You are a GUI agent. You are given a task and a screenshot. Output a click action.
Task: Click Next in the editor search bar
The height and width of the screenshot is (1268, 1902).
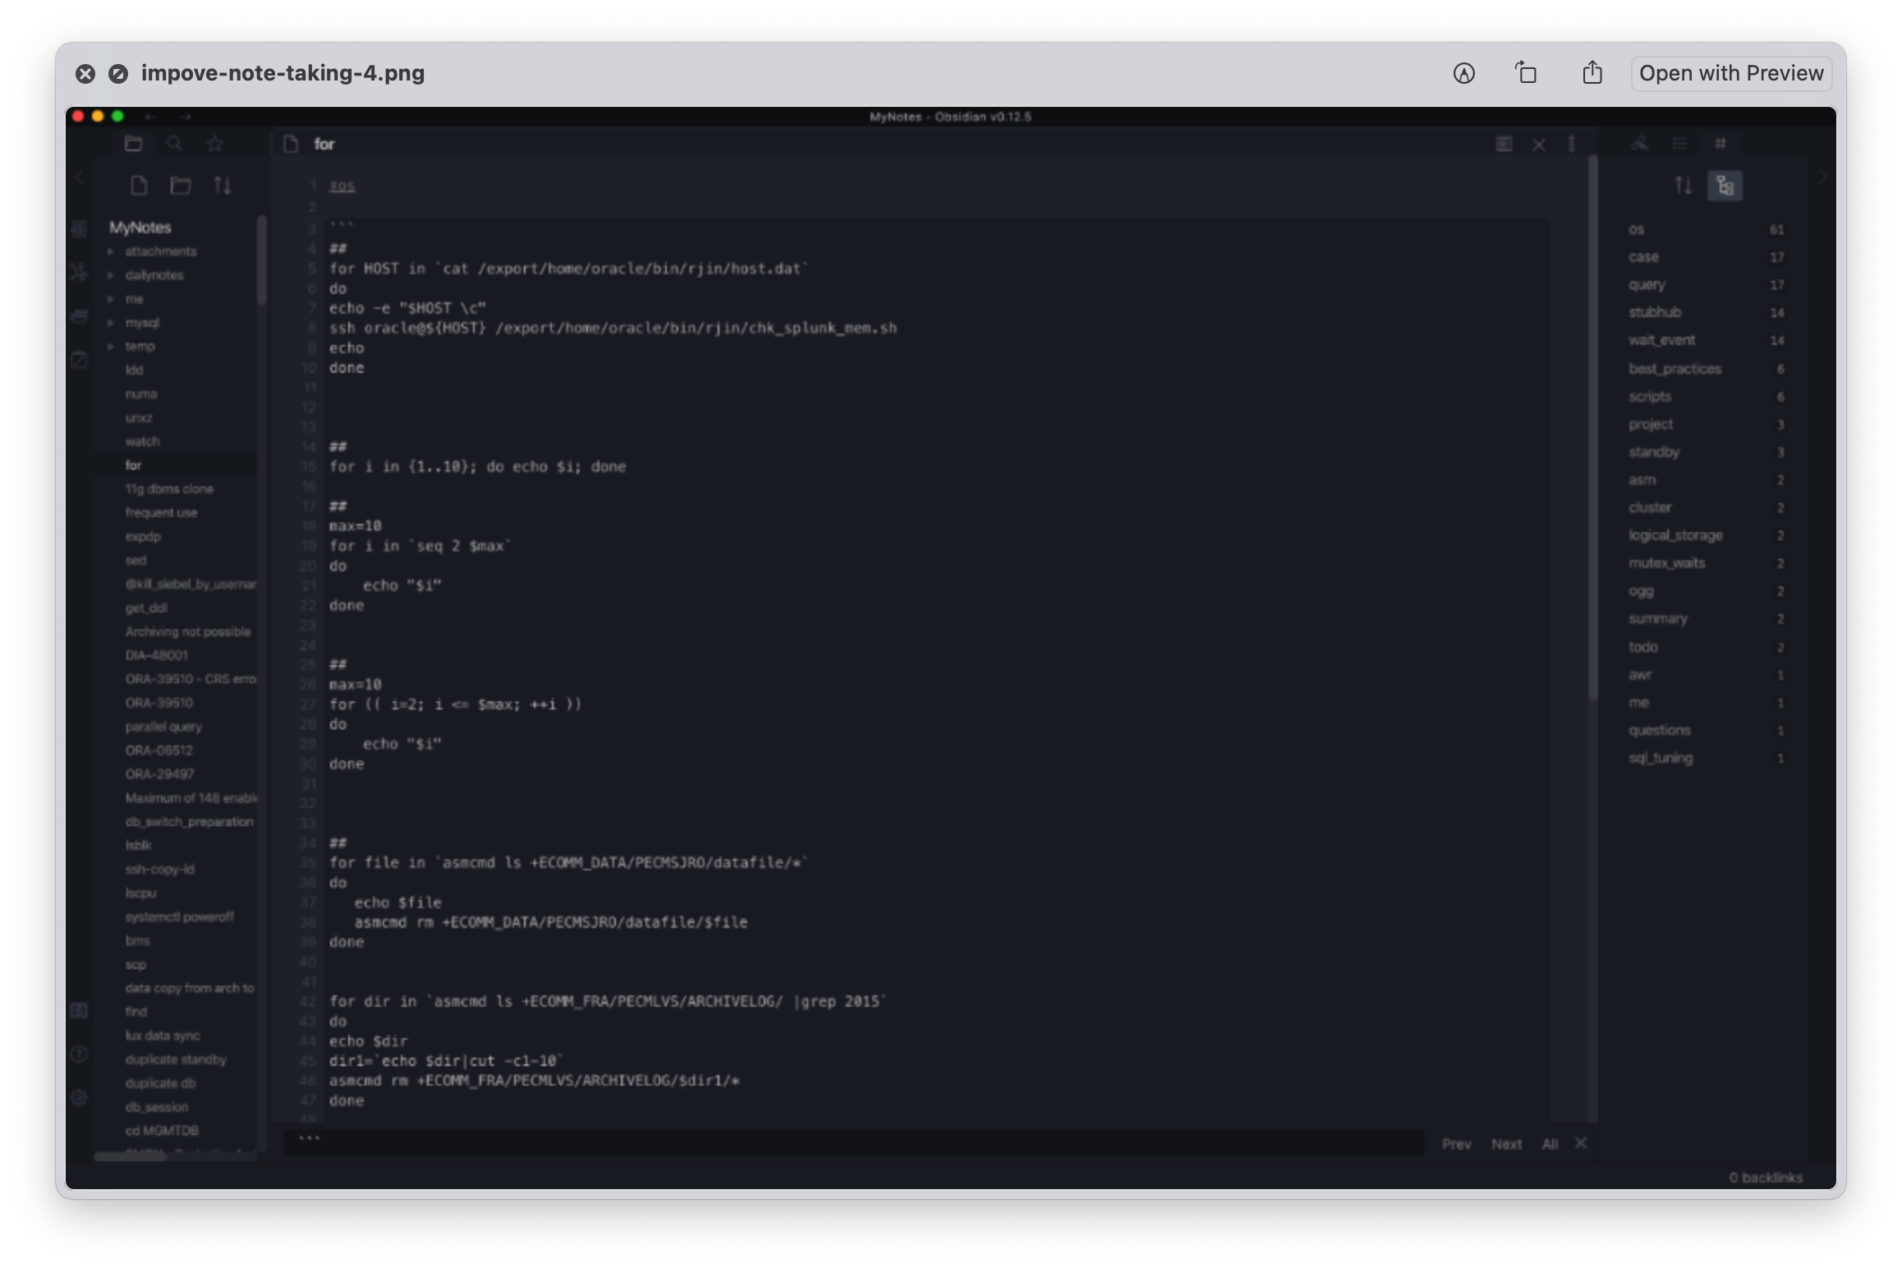[1507, 1144]
